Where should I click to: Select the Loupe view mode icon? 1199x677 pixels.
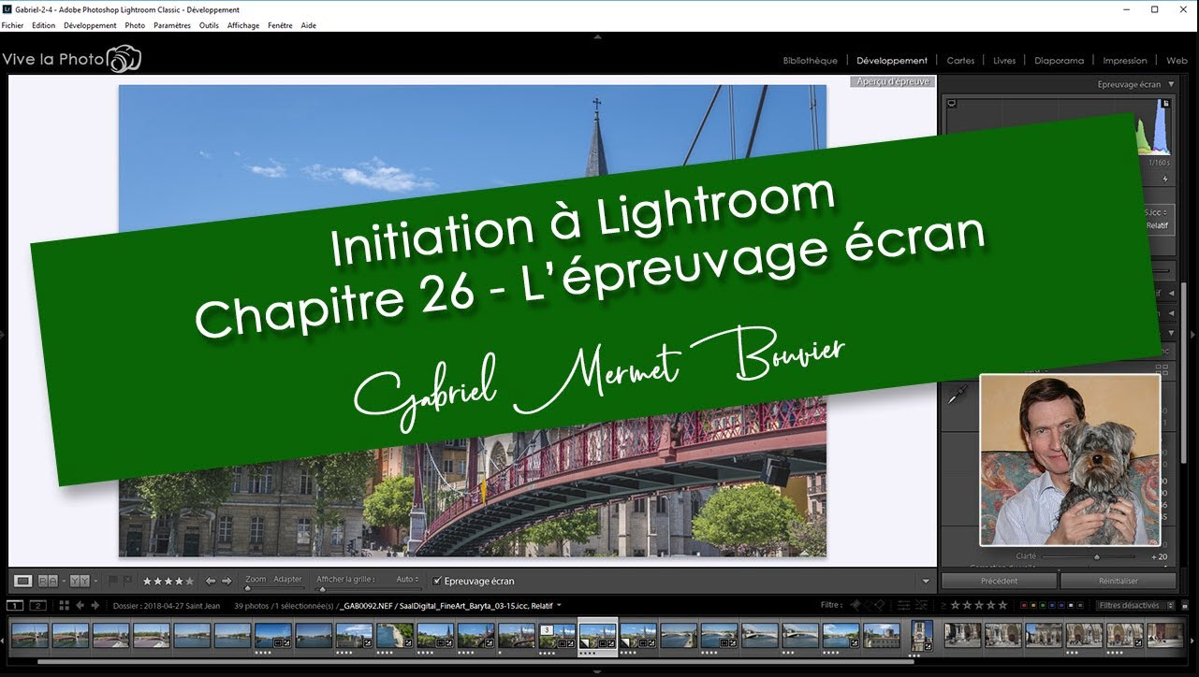[x=23, y=581]
